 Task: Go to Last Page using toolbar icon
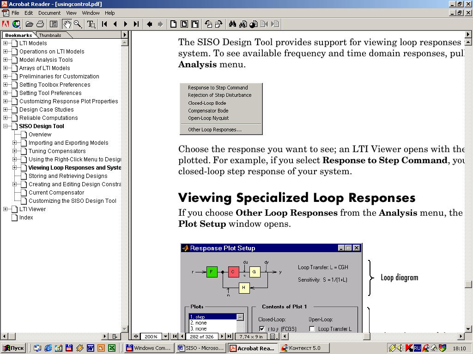point(136,24)
